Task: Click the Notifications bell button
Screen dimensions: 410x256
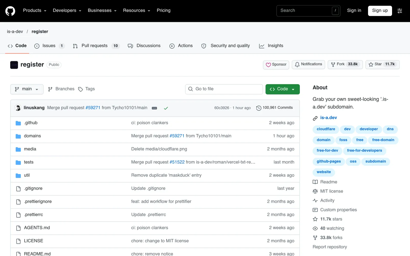Action: (x=309, y=65)
